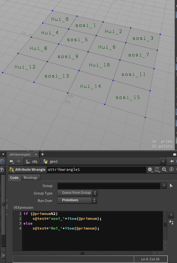177x263 pixels.
Task: Open the Group Type dropdown
Action: tap(77, 193)
